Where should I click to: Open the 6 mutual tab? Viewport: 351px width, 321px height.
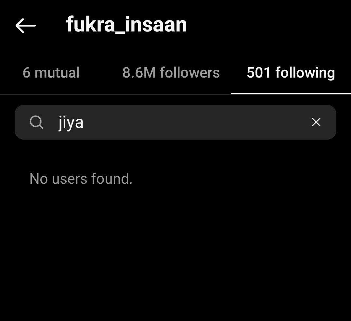click(51, 73)
